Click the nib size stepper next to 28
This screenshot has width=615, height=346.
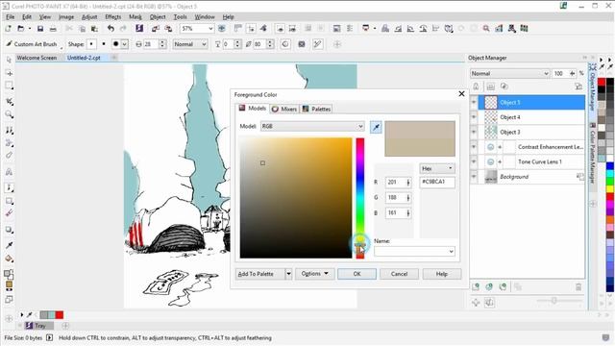click(x=162, y=44)
